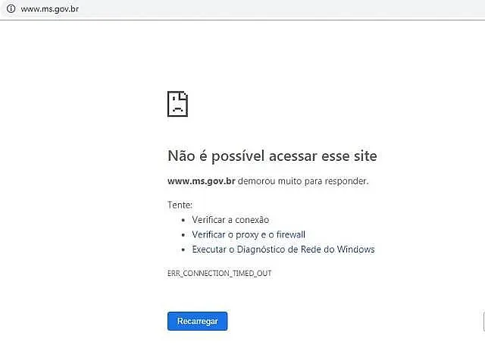Click the partially visible button at right edge

coord(483,322)
